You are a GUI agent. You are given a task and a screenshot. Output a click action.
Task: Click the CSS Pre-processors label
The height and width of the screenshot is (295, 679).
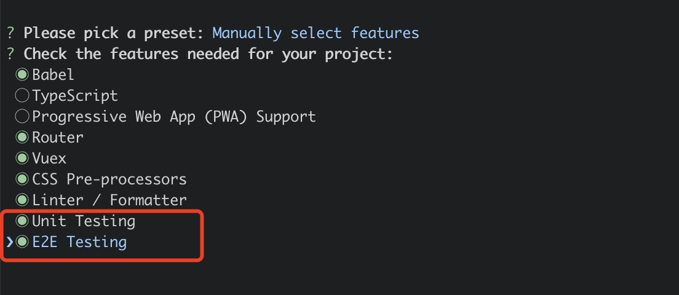pos(109,179)
